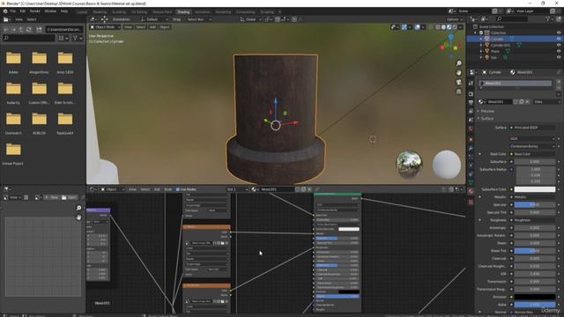Adjust the Specular slider in properties

point(535,204)
